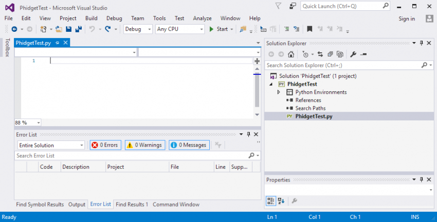Switch to the Output tab
Viewport: 437px width, 222px height.
(x=77, y=205)
